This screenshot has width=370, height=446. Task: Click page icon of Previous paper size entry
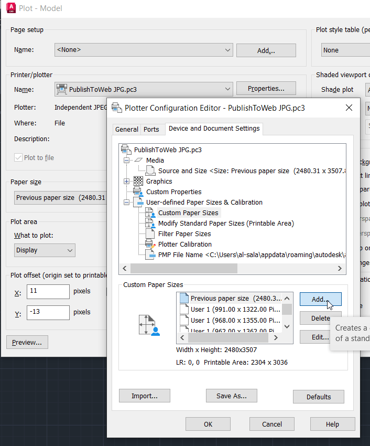[x=184, y=298]
